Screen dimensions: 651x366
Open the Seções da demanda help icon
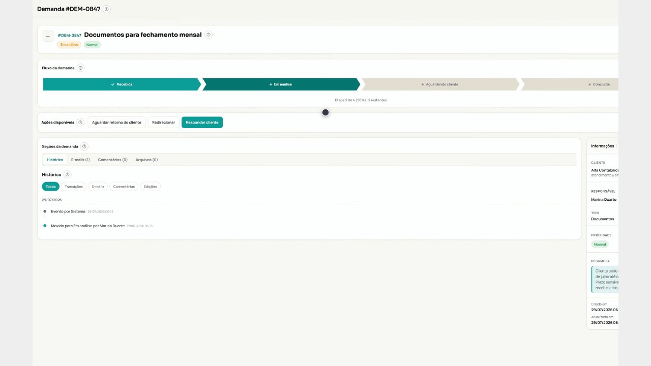(x=84, y=146)
